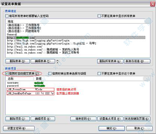Enable 填写所有表单时都要输入主密码 checkbox
Viewport: 156px width, 134px height.
click(x=7, y=16)
